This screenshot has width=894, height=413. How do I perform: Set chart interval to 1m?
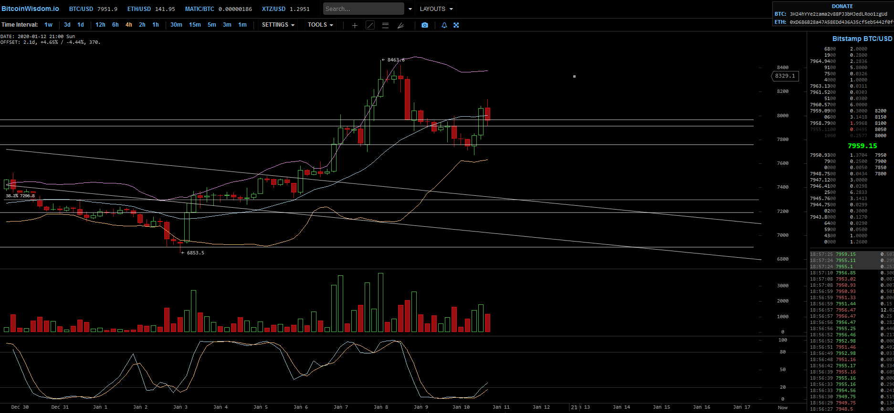(x=242, y=25)
